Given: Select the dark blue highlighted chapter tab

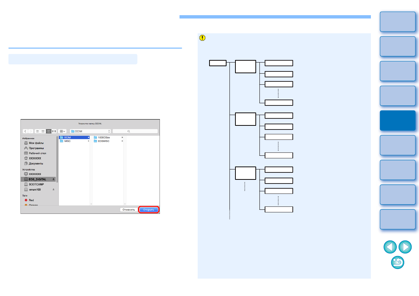Looking at the screenshot, I should tap(398, 121).
